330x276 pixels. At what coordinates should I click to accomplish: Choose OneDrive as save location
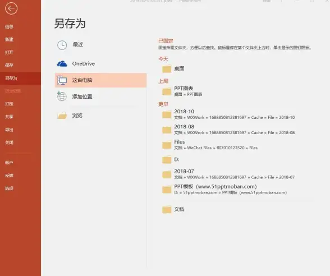point(83,63)
